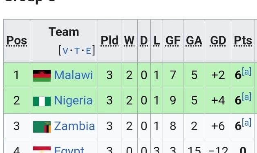The image size is (257, 153).
Task: Click the GA column header abbreviation
Action: (194, 40)
